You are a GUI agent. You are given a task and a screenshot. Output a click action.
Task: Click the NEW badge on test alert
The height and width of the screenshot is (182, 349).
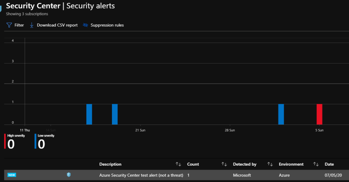(x=12, y=175)
